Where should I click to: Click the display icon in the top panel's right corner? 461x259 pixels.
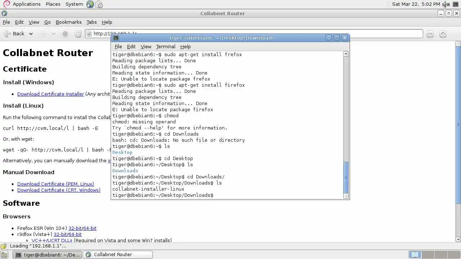click(x=456, y=4)
